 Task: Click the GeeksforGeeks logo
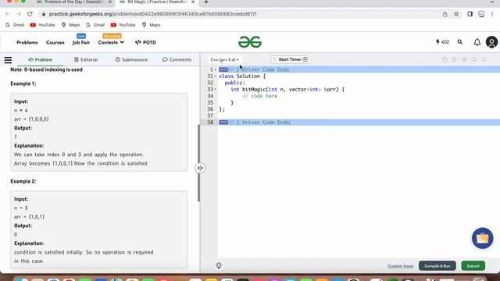point(250,42)
